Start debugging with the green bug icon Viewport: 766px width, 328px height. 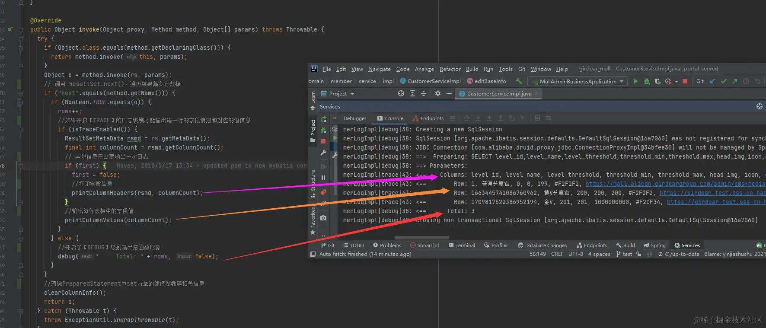tap(647, 81)
